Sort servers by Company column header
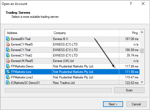Image resolution: width=150 pixels, height=110 pixels. click(86, 33)
